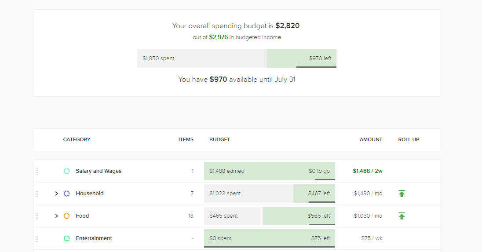Click drag handle for Entertainment row
Viewport: 482px width, 252px height.
tap(37, 239)
